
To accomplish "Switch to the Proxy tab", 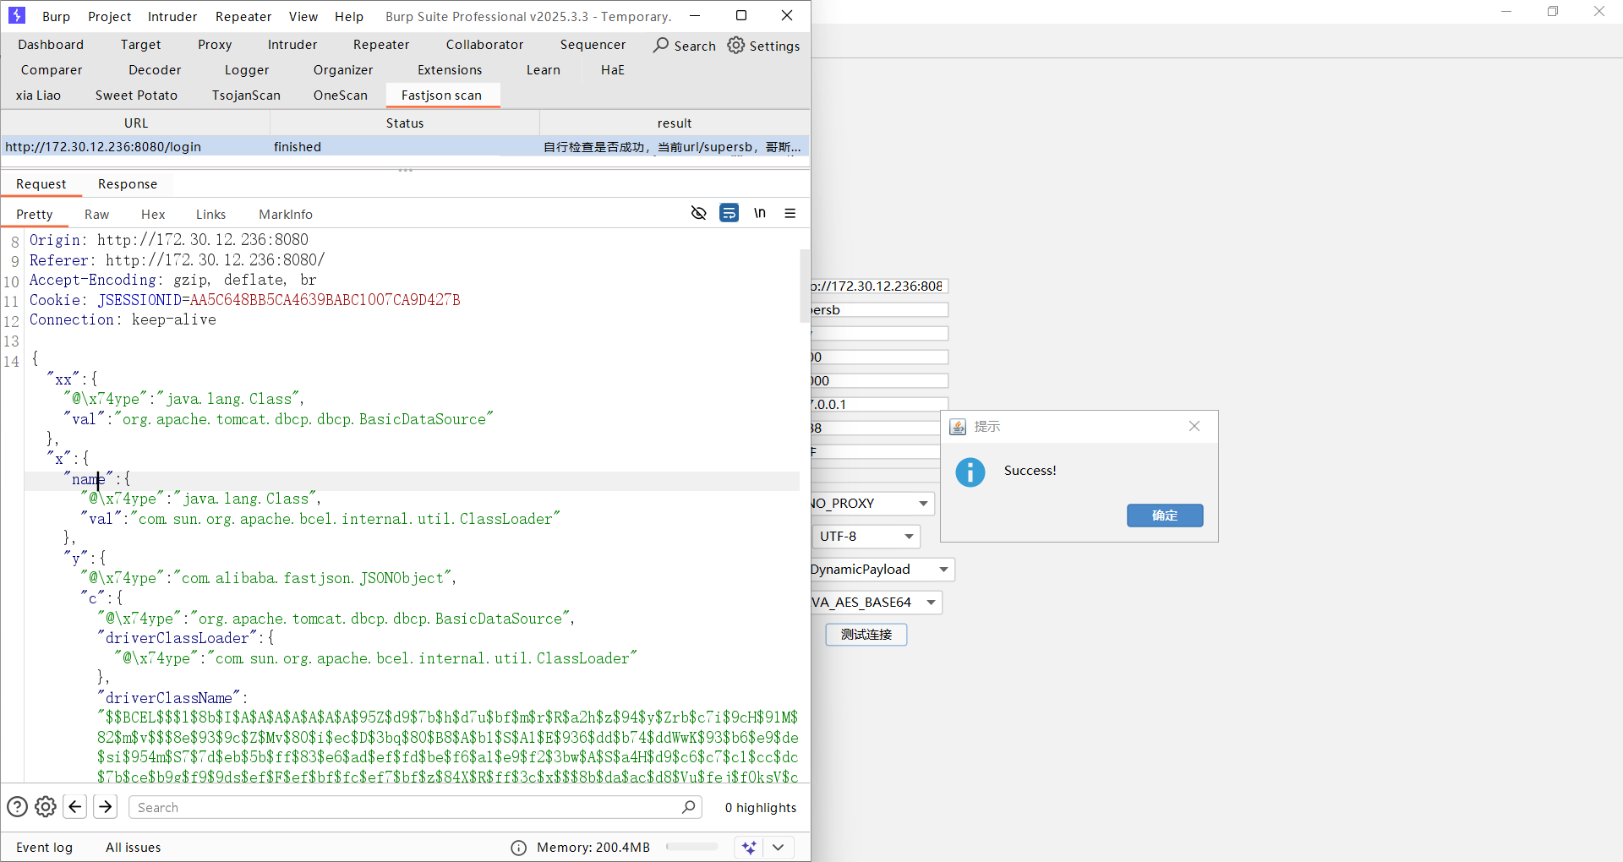I will (x=215, y=45).
